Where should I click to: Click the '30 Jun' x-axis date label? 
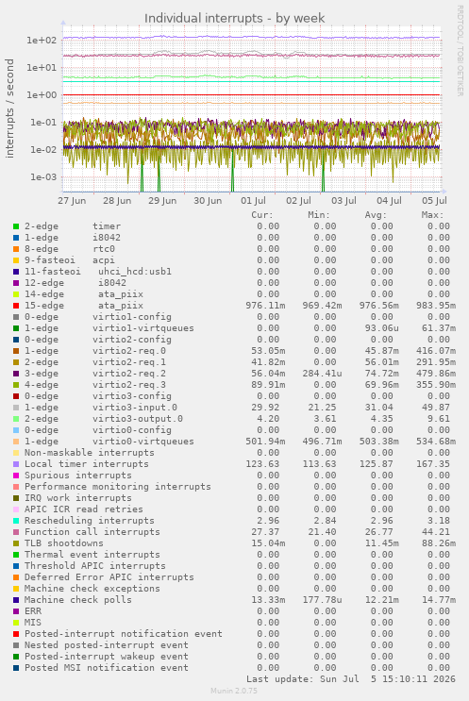(x=208, y=201)
